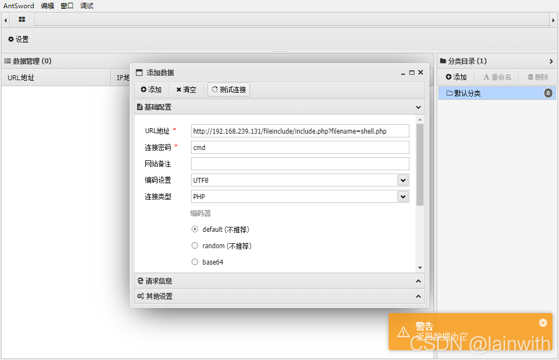Collapse the 基础配置 section

point(418,107)
